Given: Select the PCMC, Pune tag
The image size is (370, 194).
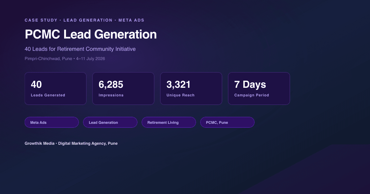Looking at the screenshot, I should pos(227,122).
